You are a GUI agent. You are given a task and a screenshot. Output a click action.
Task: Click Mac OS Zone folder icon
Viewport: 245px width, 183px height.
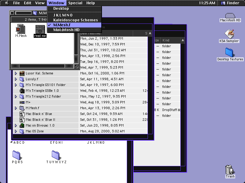[22, 131]
